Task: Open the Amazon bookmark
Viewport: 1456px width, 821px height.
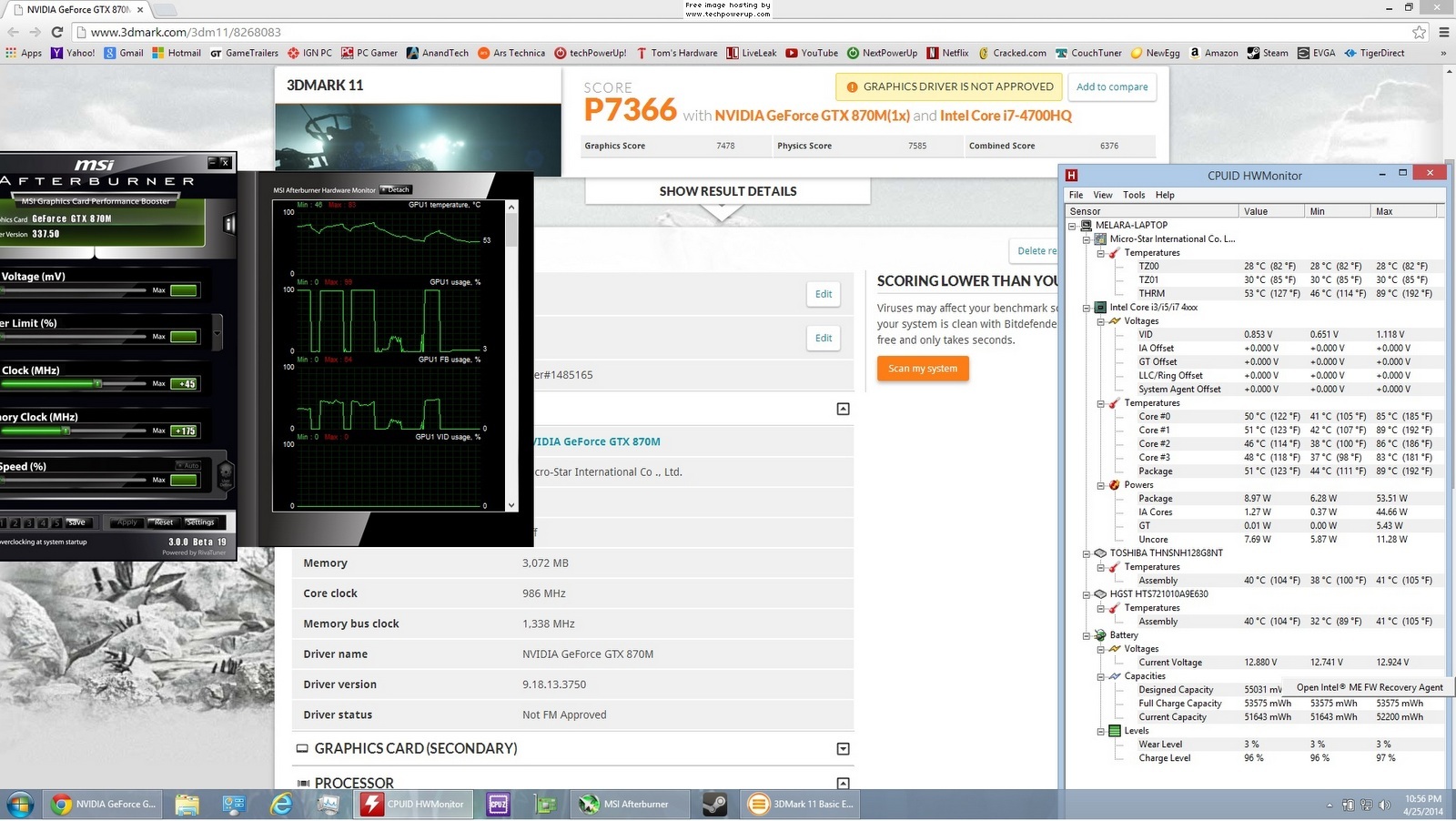Action: 1214,53
